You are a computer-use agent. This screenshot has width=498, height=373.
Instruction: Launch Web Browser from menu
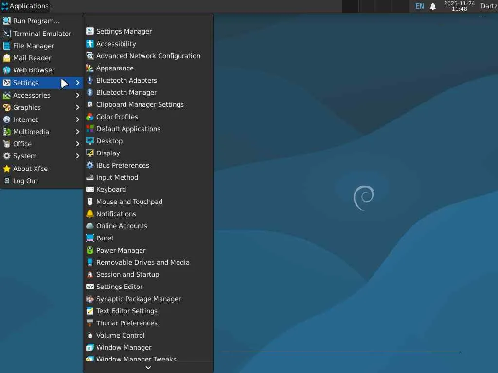[x=41, y=70]
